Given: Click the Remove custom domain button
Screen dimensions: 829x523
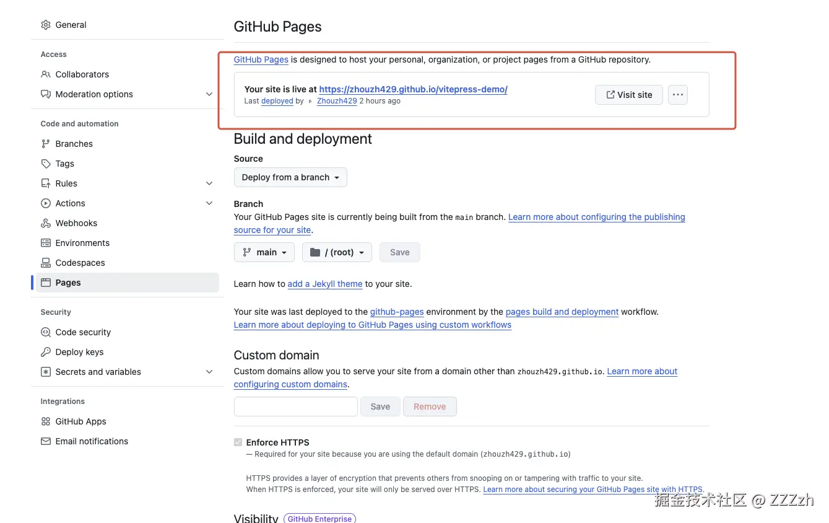Looking at the screenshot, I should [x=430, y=407].
